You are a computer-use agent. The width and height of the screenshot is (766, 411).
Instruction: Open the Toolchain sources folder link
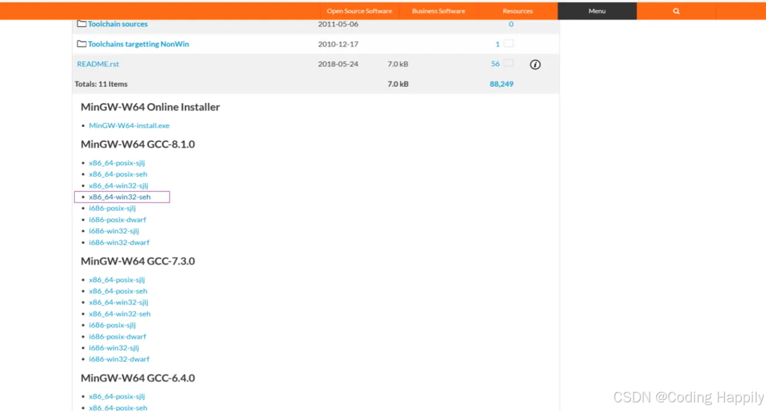tap(118, 24)
